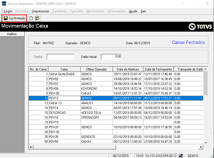Click the version Vs.121.0.0.0-SP4.00.12 status text
Viewport: 214px width, 158px height.
161,156
